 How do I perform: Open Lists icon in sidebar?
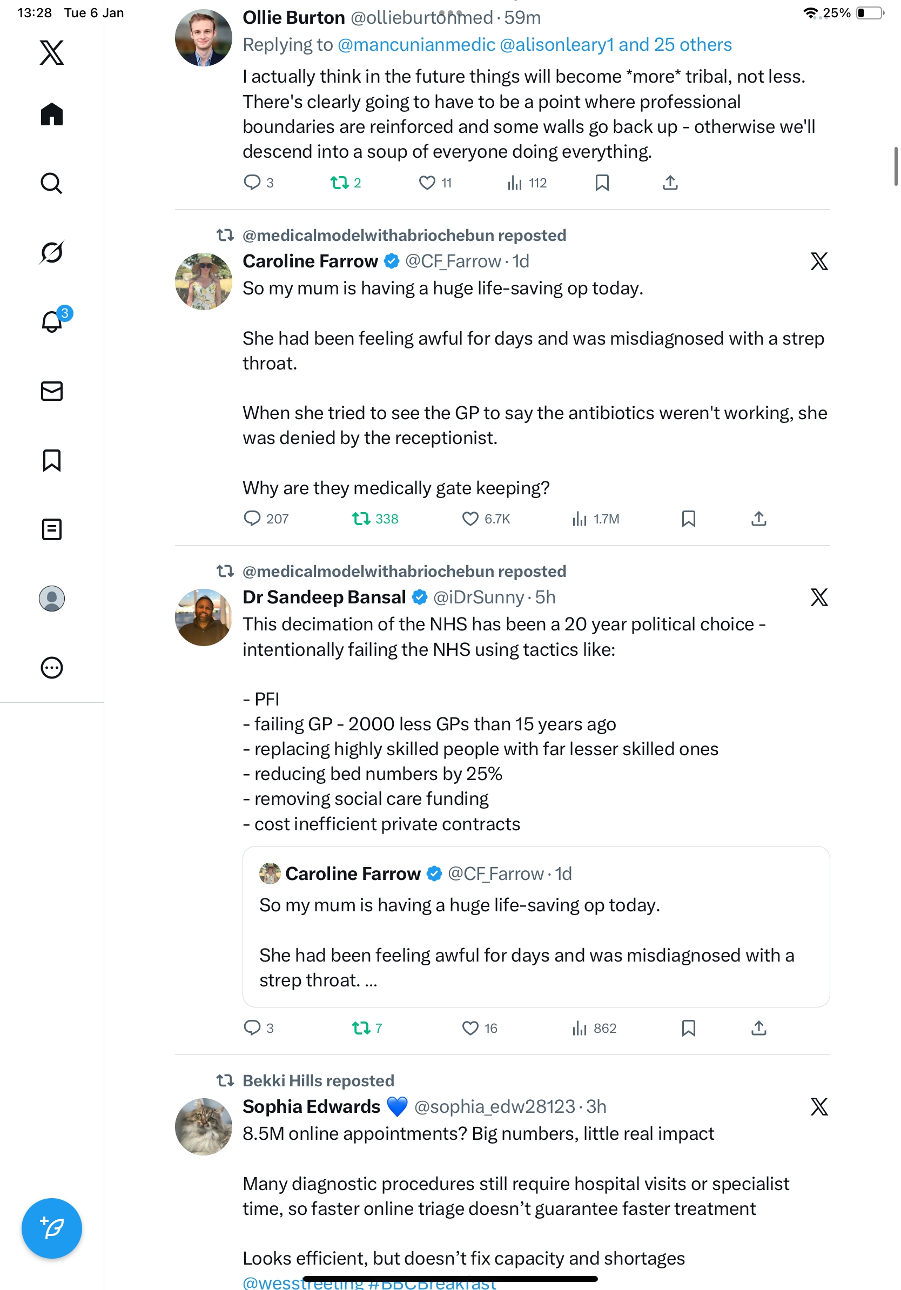point(52,529)
